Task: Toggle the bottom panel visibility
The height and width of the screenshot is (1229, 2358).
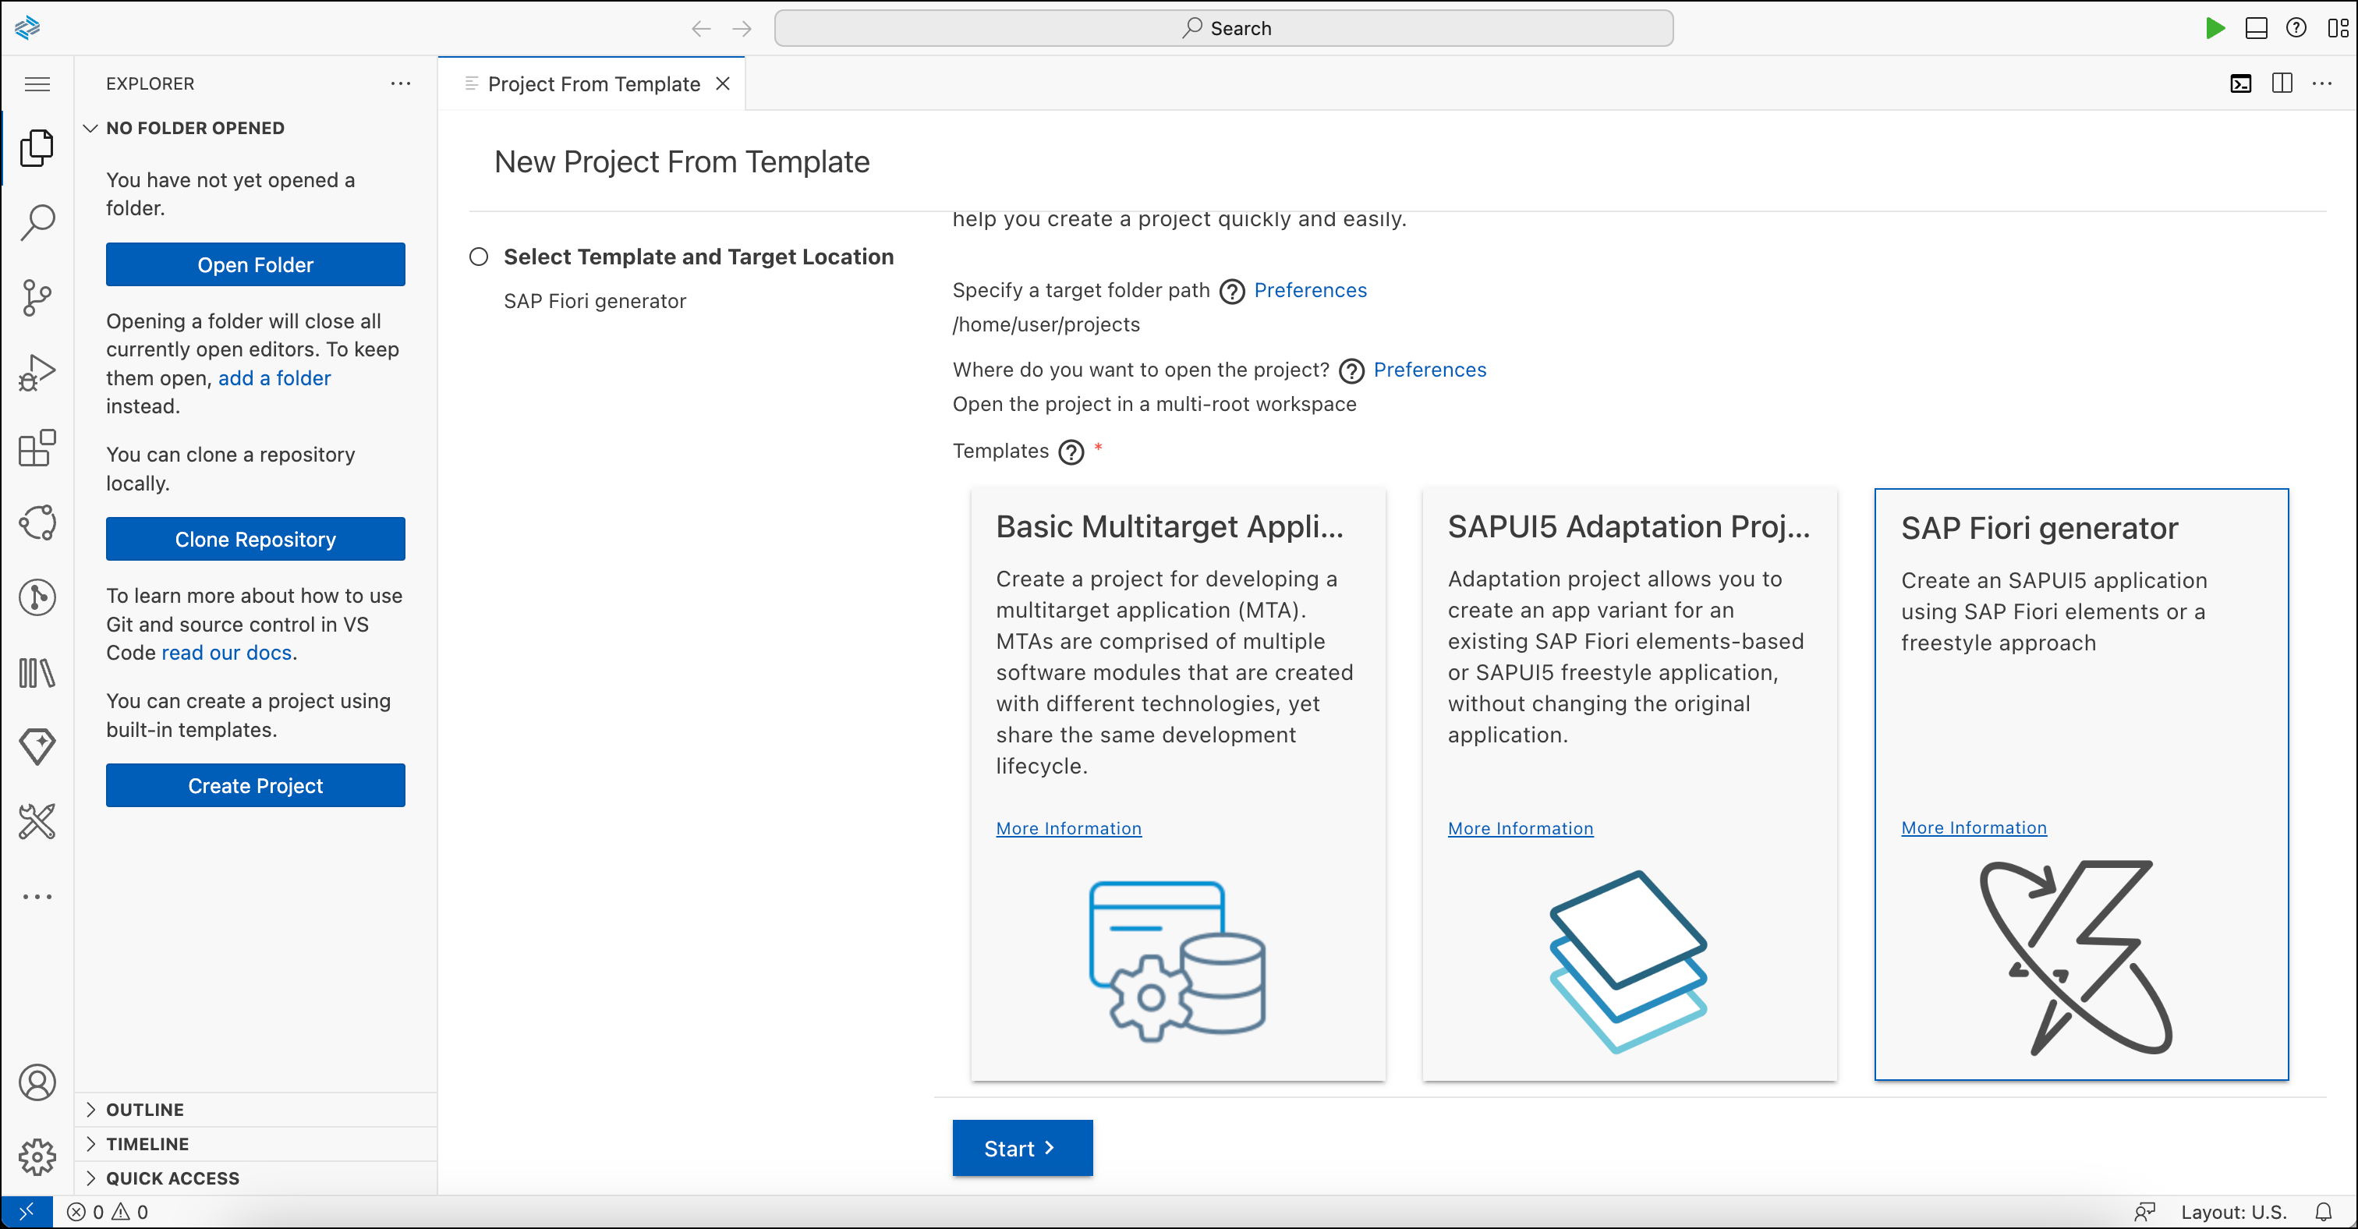Action: click(2256, 28)
